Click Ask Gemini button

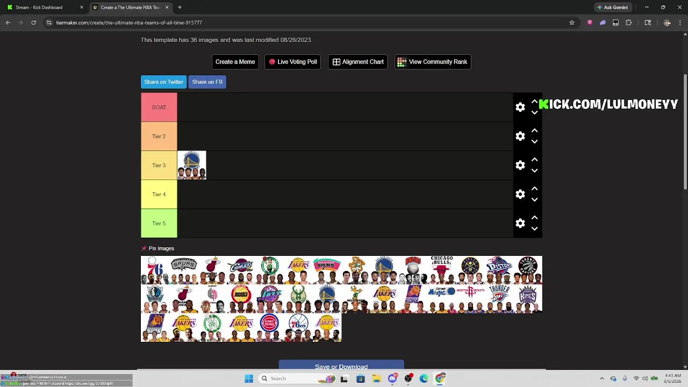pyautogui.click(x=613, y=8)
